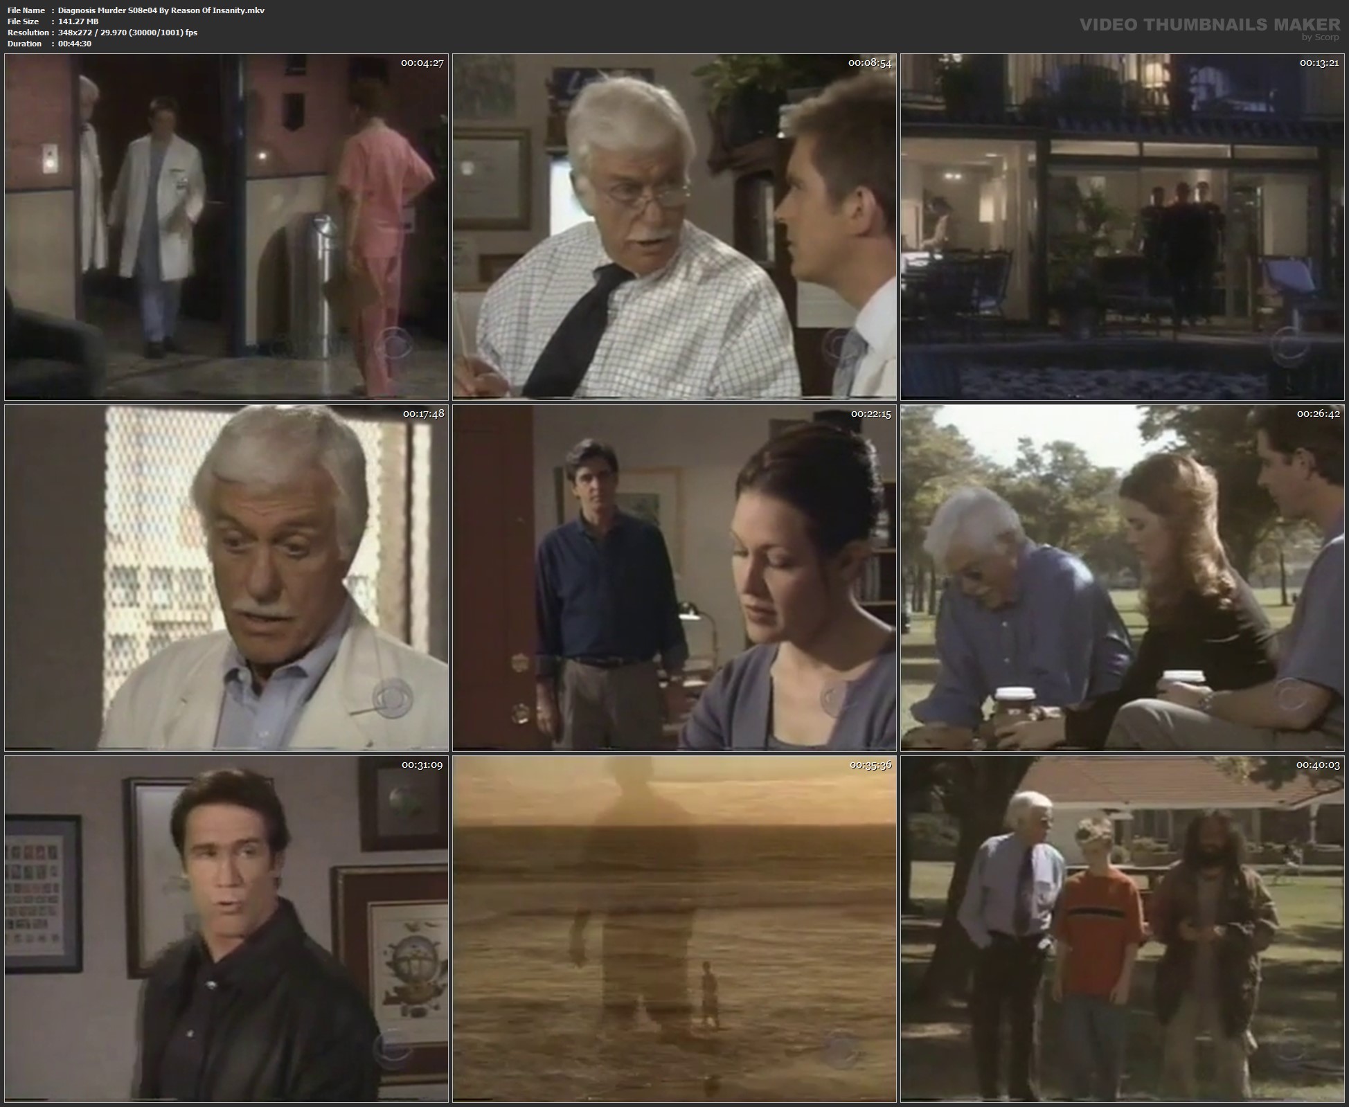Click the thumbnail at timestamp 00:04:27
This screenshot has width=1349, height=1107.
(226, 227)
